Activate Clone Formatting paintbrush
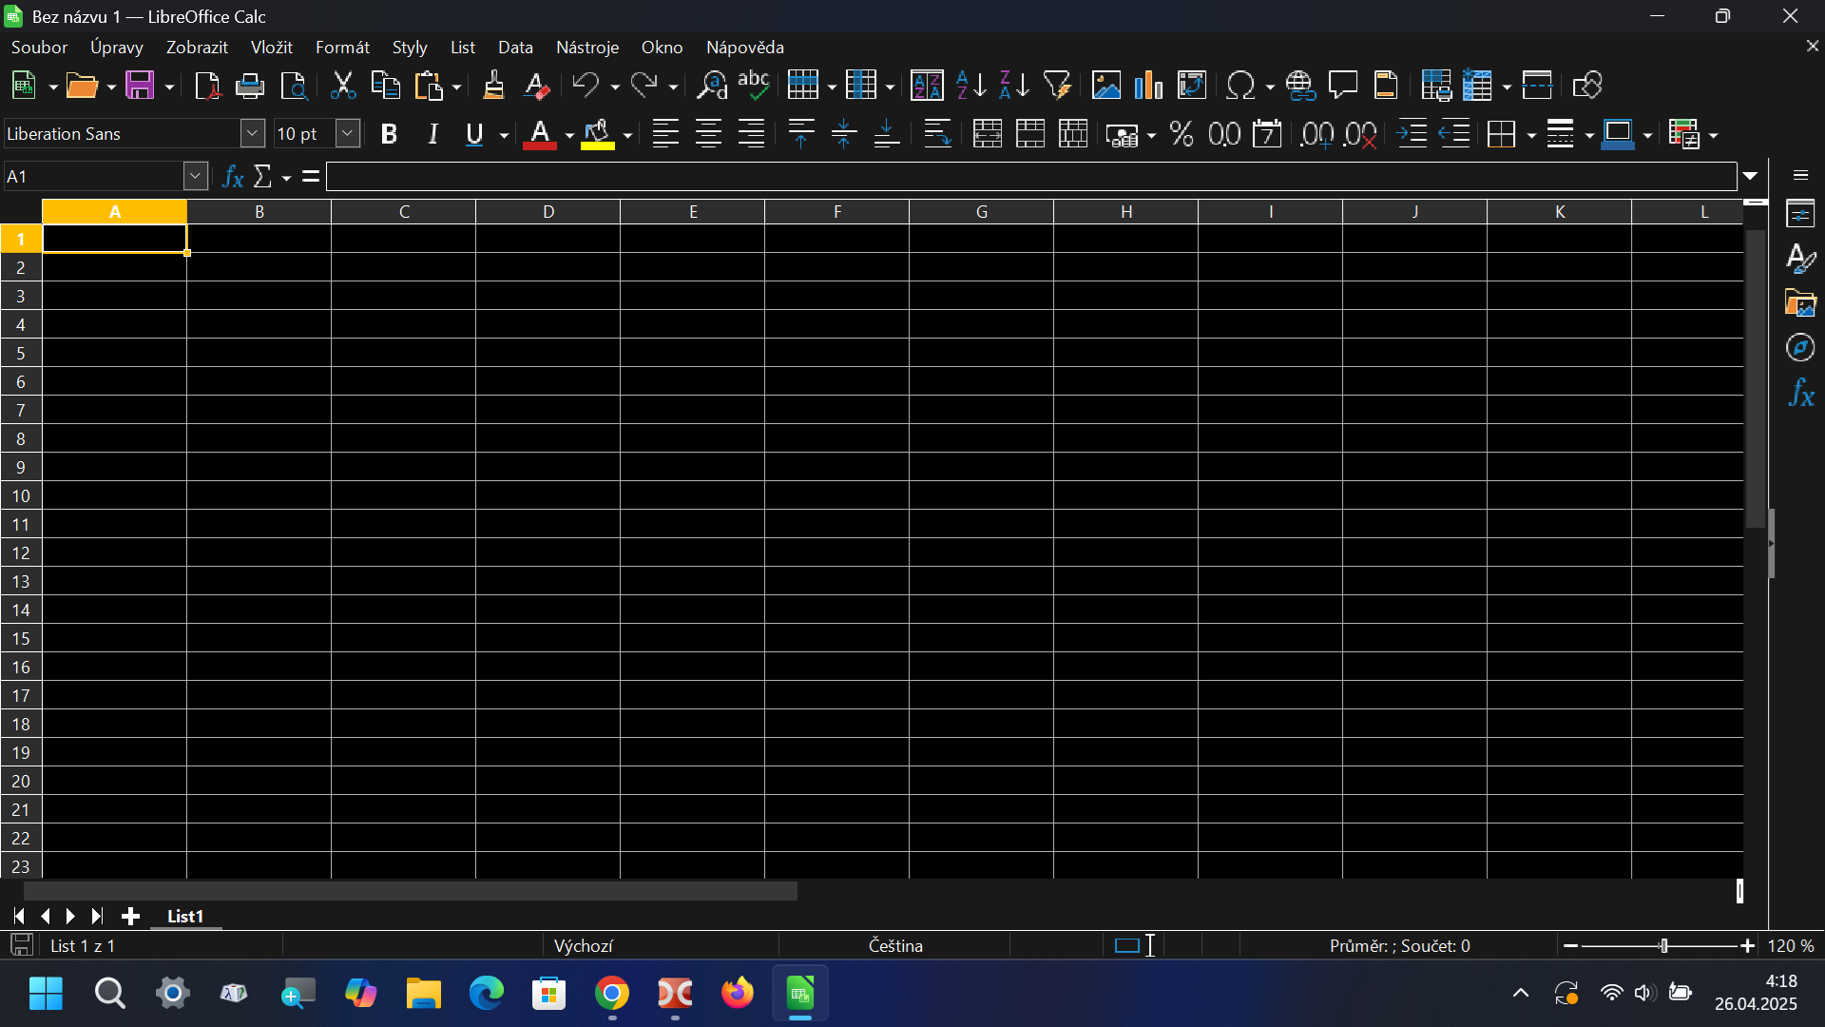The width and height of the screenshot is (1825, 1027). (493, 86)
